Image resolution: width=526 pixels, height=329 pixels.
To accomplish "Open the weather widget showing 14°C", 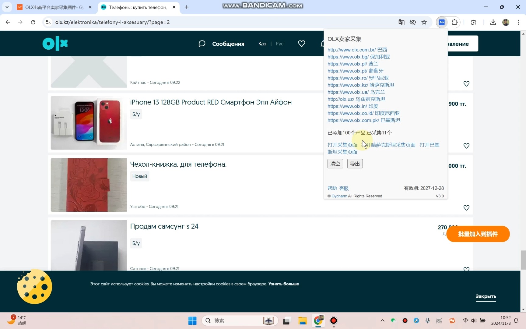I will pyautogui.click(x=17, y=320).
